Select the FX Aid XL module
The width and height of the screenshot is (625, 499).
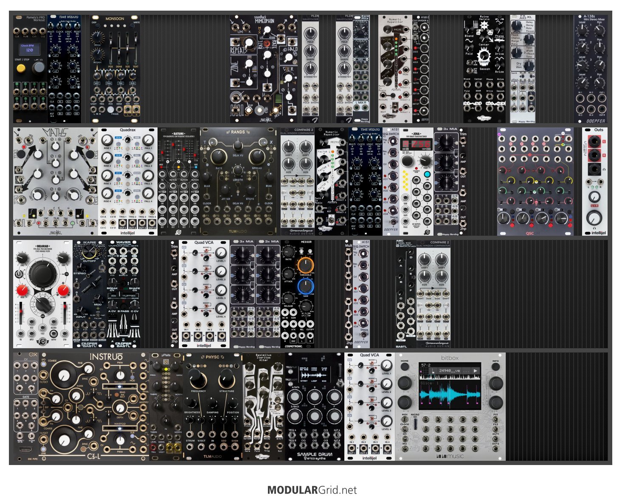pyautogui.click(x=523, y=69)
